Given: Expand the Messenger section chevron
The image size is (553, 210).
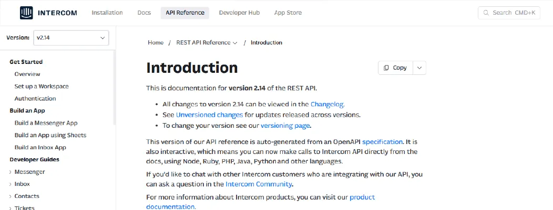Looking at the screenshot, I should click(10, 172).
